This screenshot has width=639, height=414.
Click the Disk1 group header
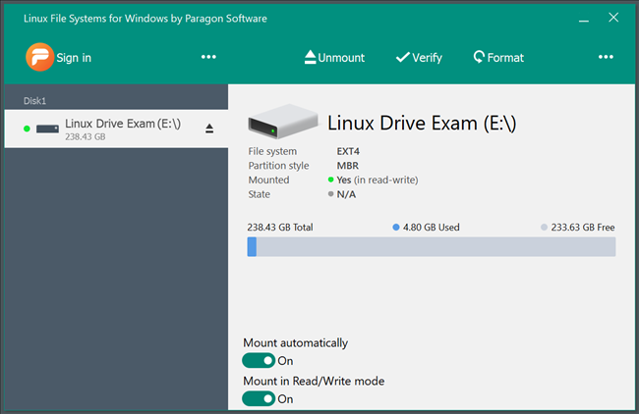coord(35,100)
